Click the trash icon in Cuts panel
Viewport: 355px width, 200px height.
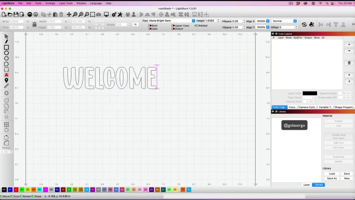point(349,63)
